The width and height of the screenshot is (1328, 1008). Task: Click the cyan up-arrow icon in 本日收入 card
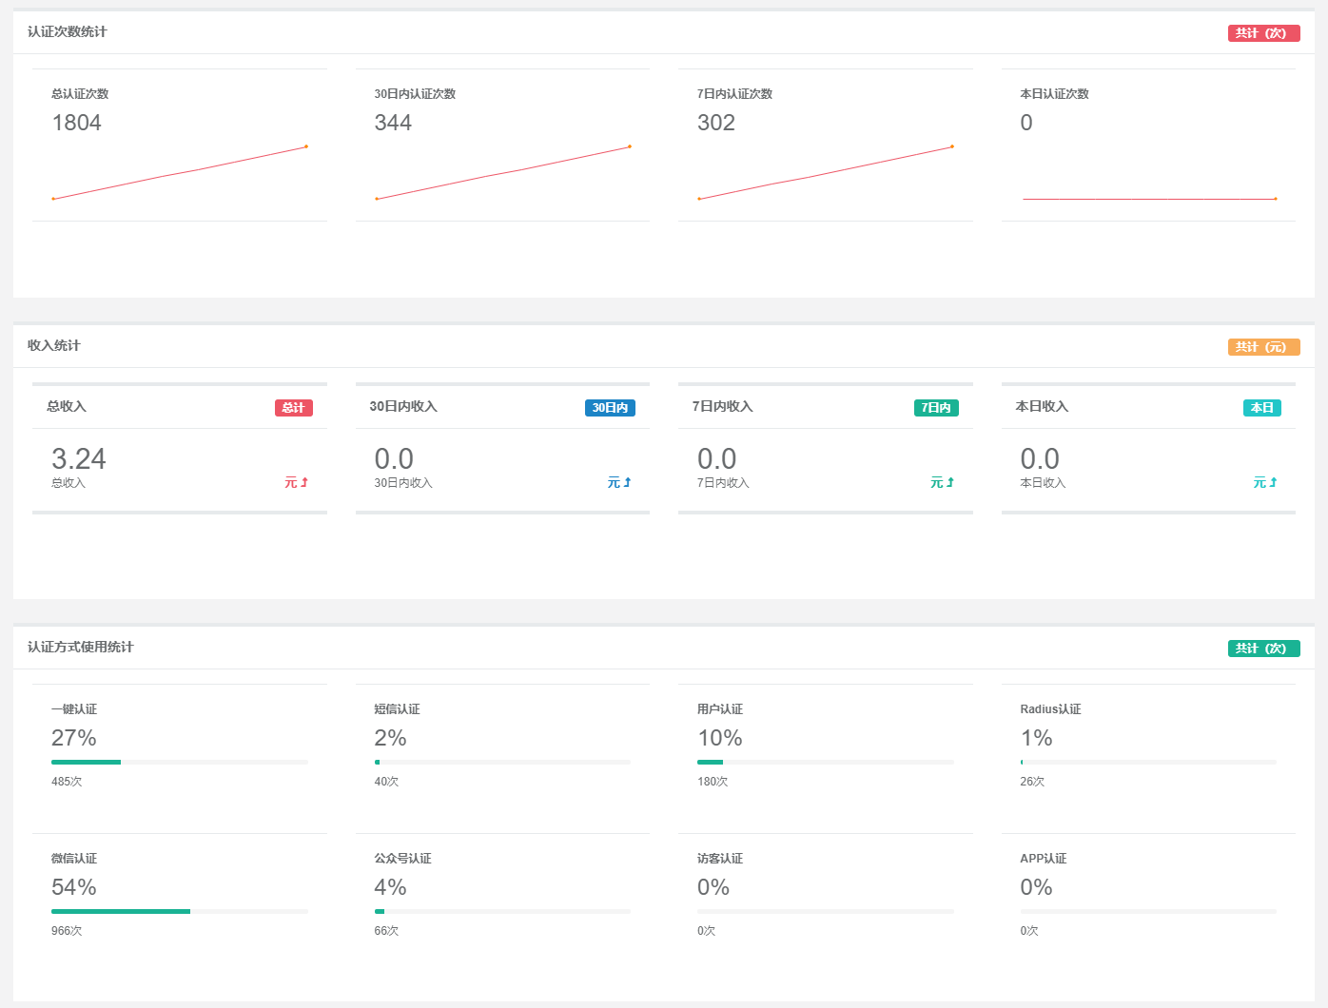coord(1273,483)
